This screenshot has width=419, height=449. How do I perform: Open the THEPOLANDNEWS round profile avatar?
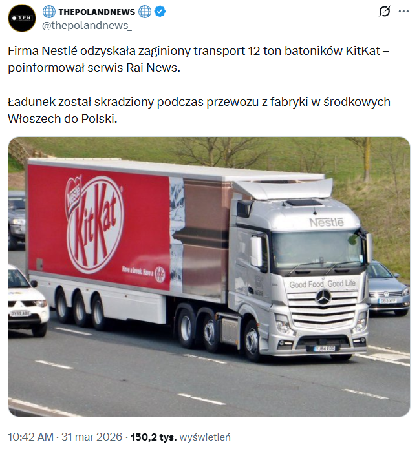[x=22, y=18]
